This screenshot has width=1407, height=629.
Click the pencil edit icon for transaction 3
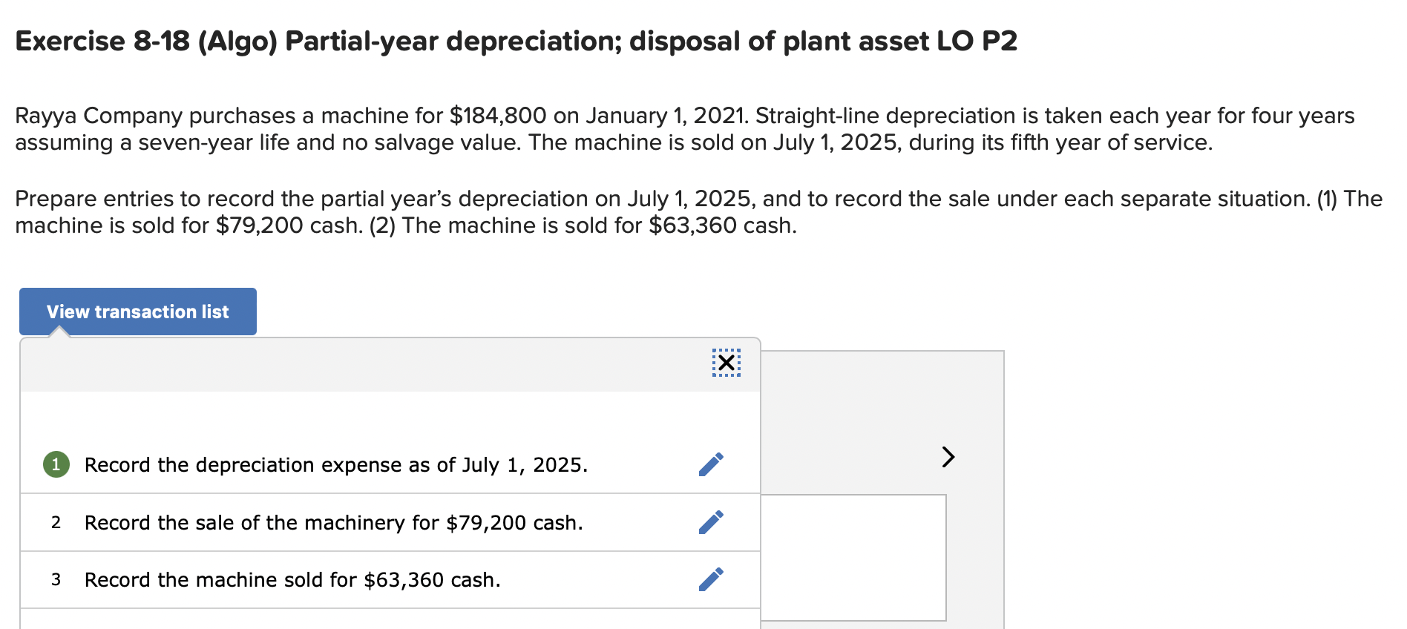(x=712, y=580)
